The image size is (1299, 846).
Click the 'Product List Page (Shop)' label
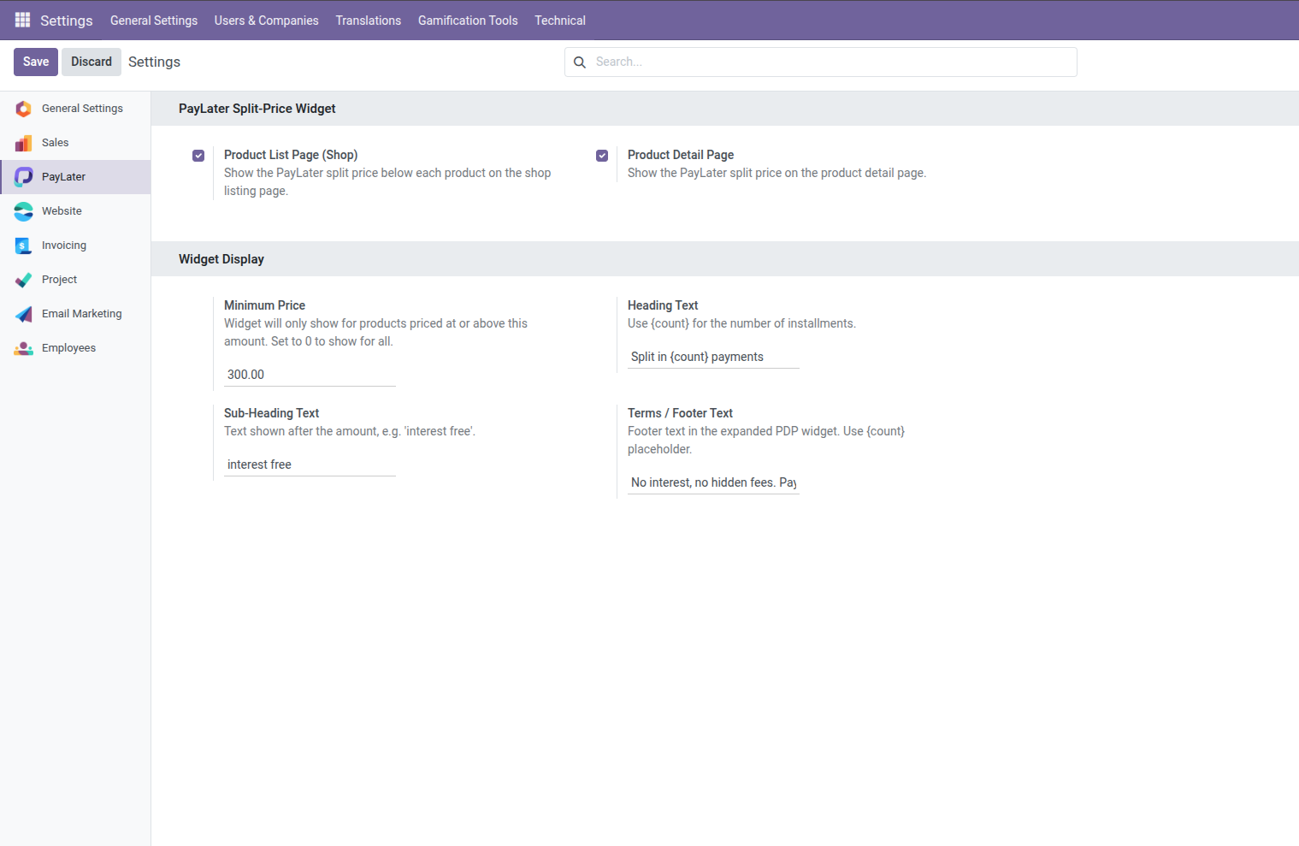(291, 155)
